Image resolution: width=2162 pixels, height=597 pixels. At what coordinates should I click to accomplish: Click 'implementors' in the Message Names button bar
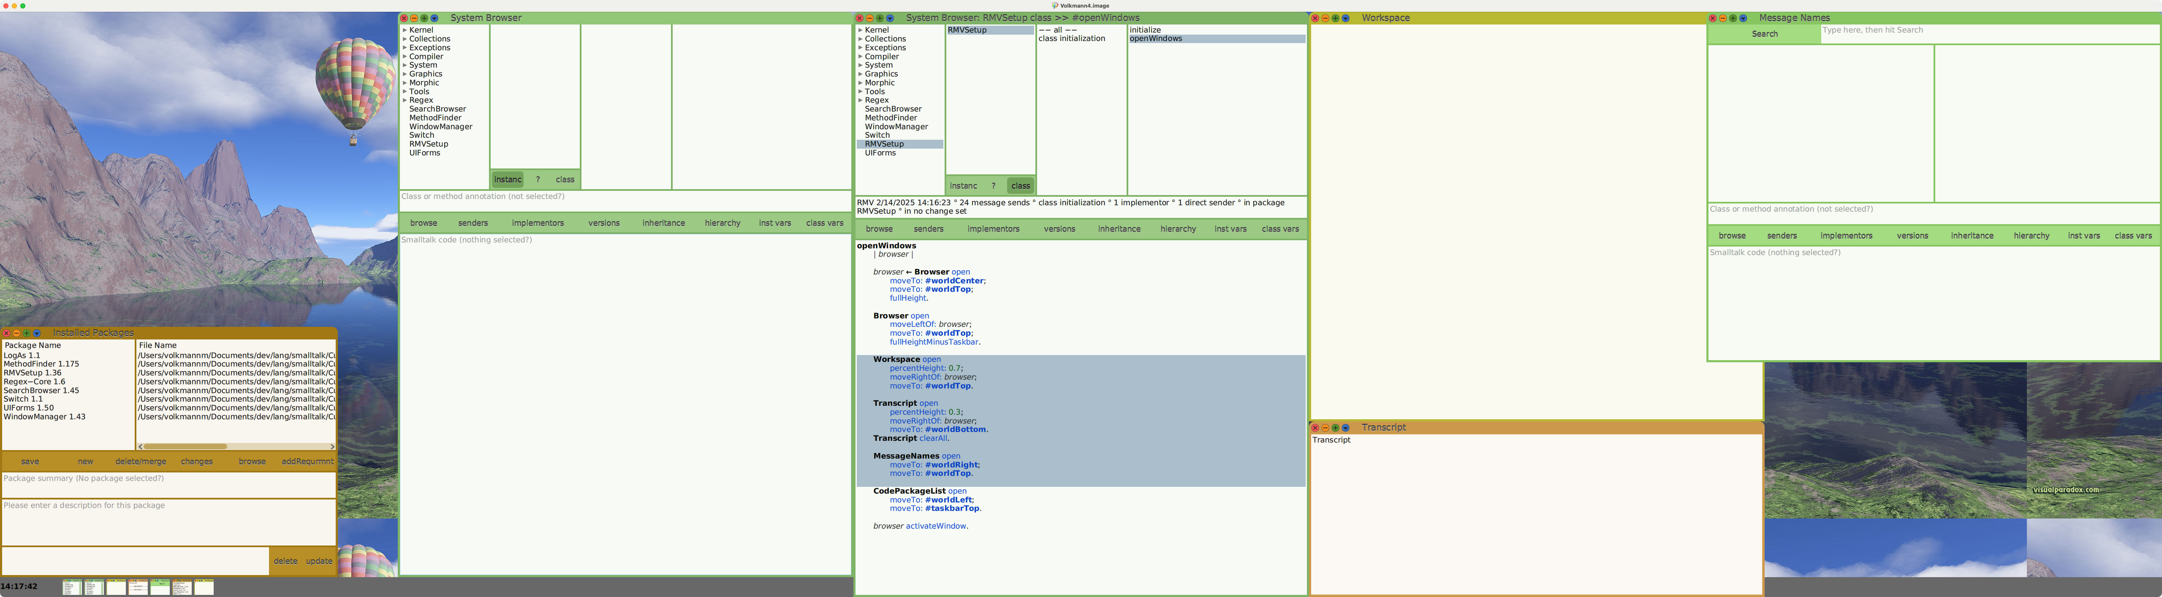point(1847,235)
